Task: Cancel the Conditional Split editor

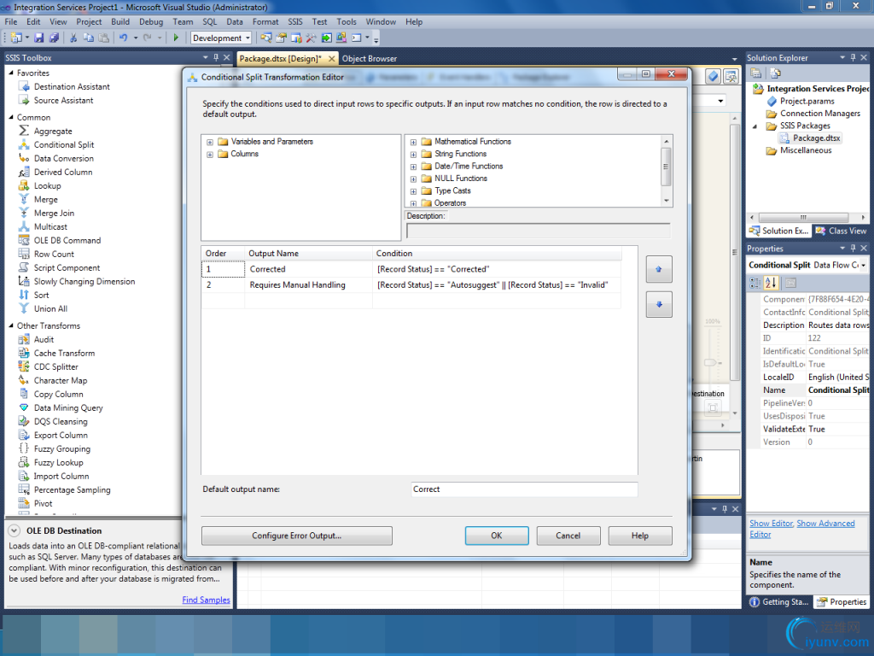Action: pyautogui.click(x=568, y=536)
